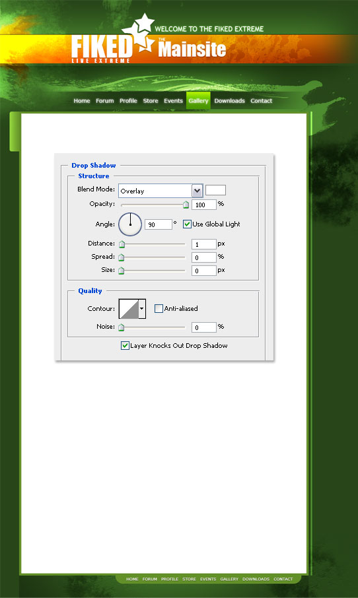Click the FIKED Live Extreme logo
The width and height of the screenshot is (358, 598).
(x=101, y=49)
